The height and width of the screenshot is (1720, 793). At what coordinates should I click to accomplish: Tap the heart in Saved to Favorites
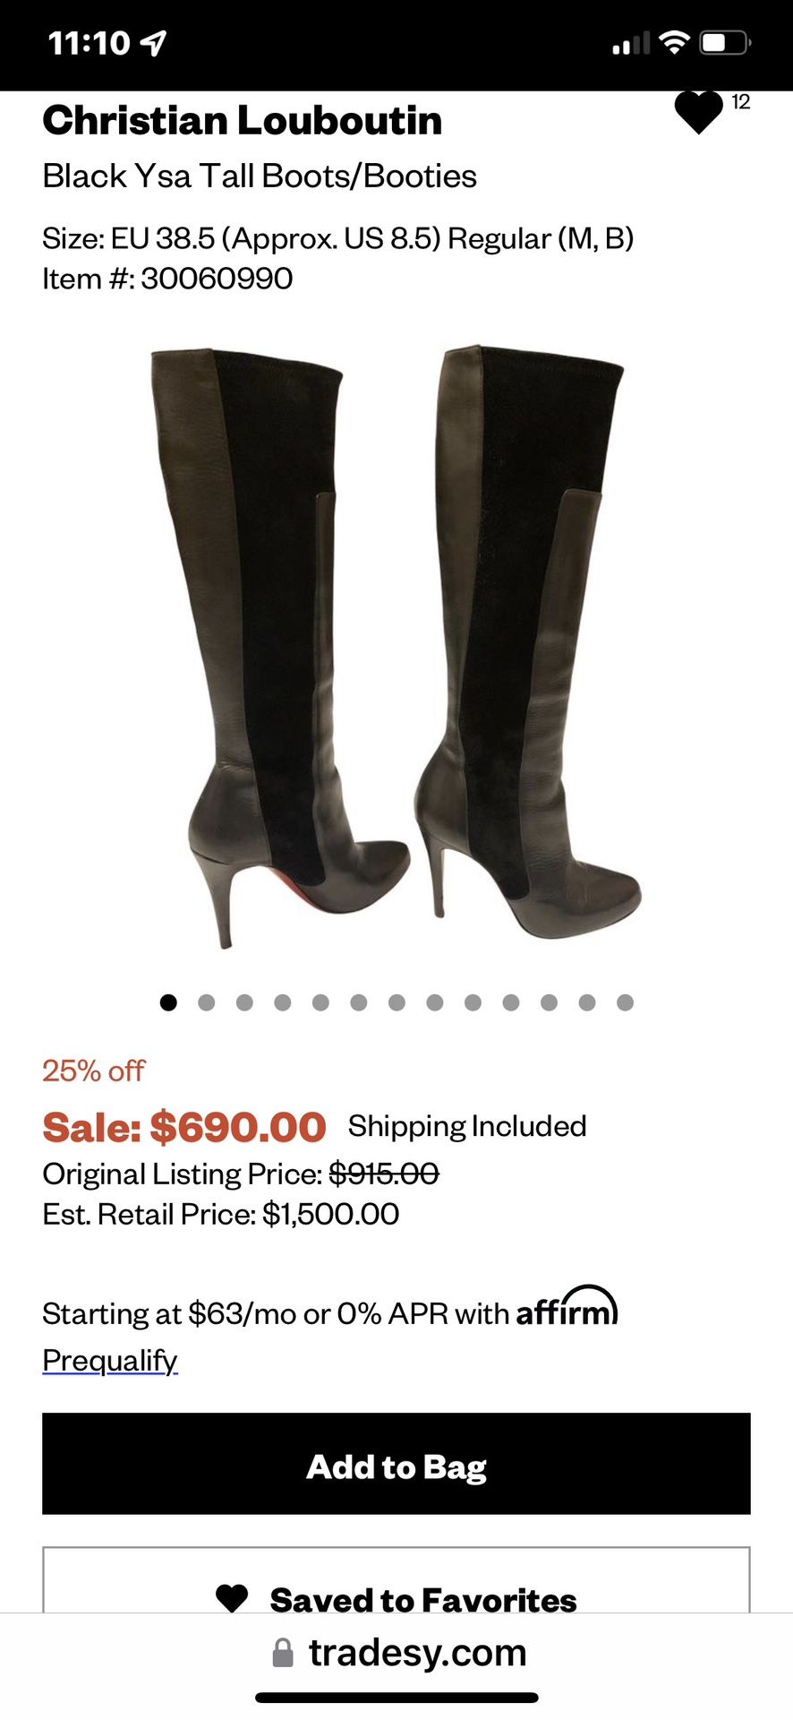232,1598
